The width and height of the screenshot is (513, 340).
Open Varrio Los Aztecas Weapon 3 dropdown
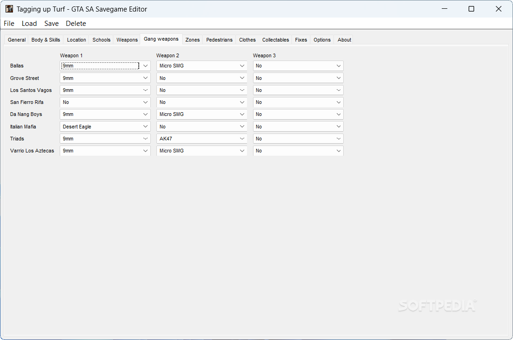point(298,151)
